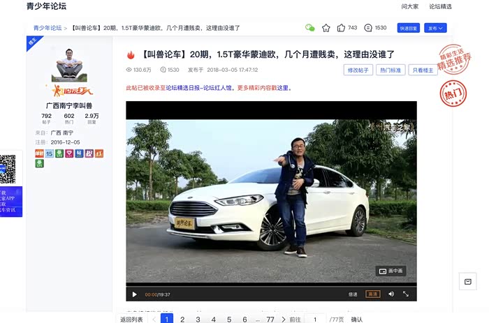Click the 修改帖子 button

(358, 70)
